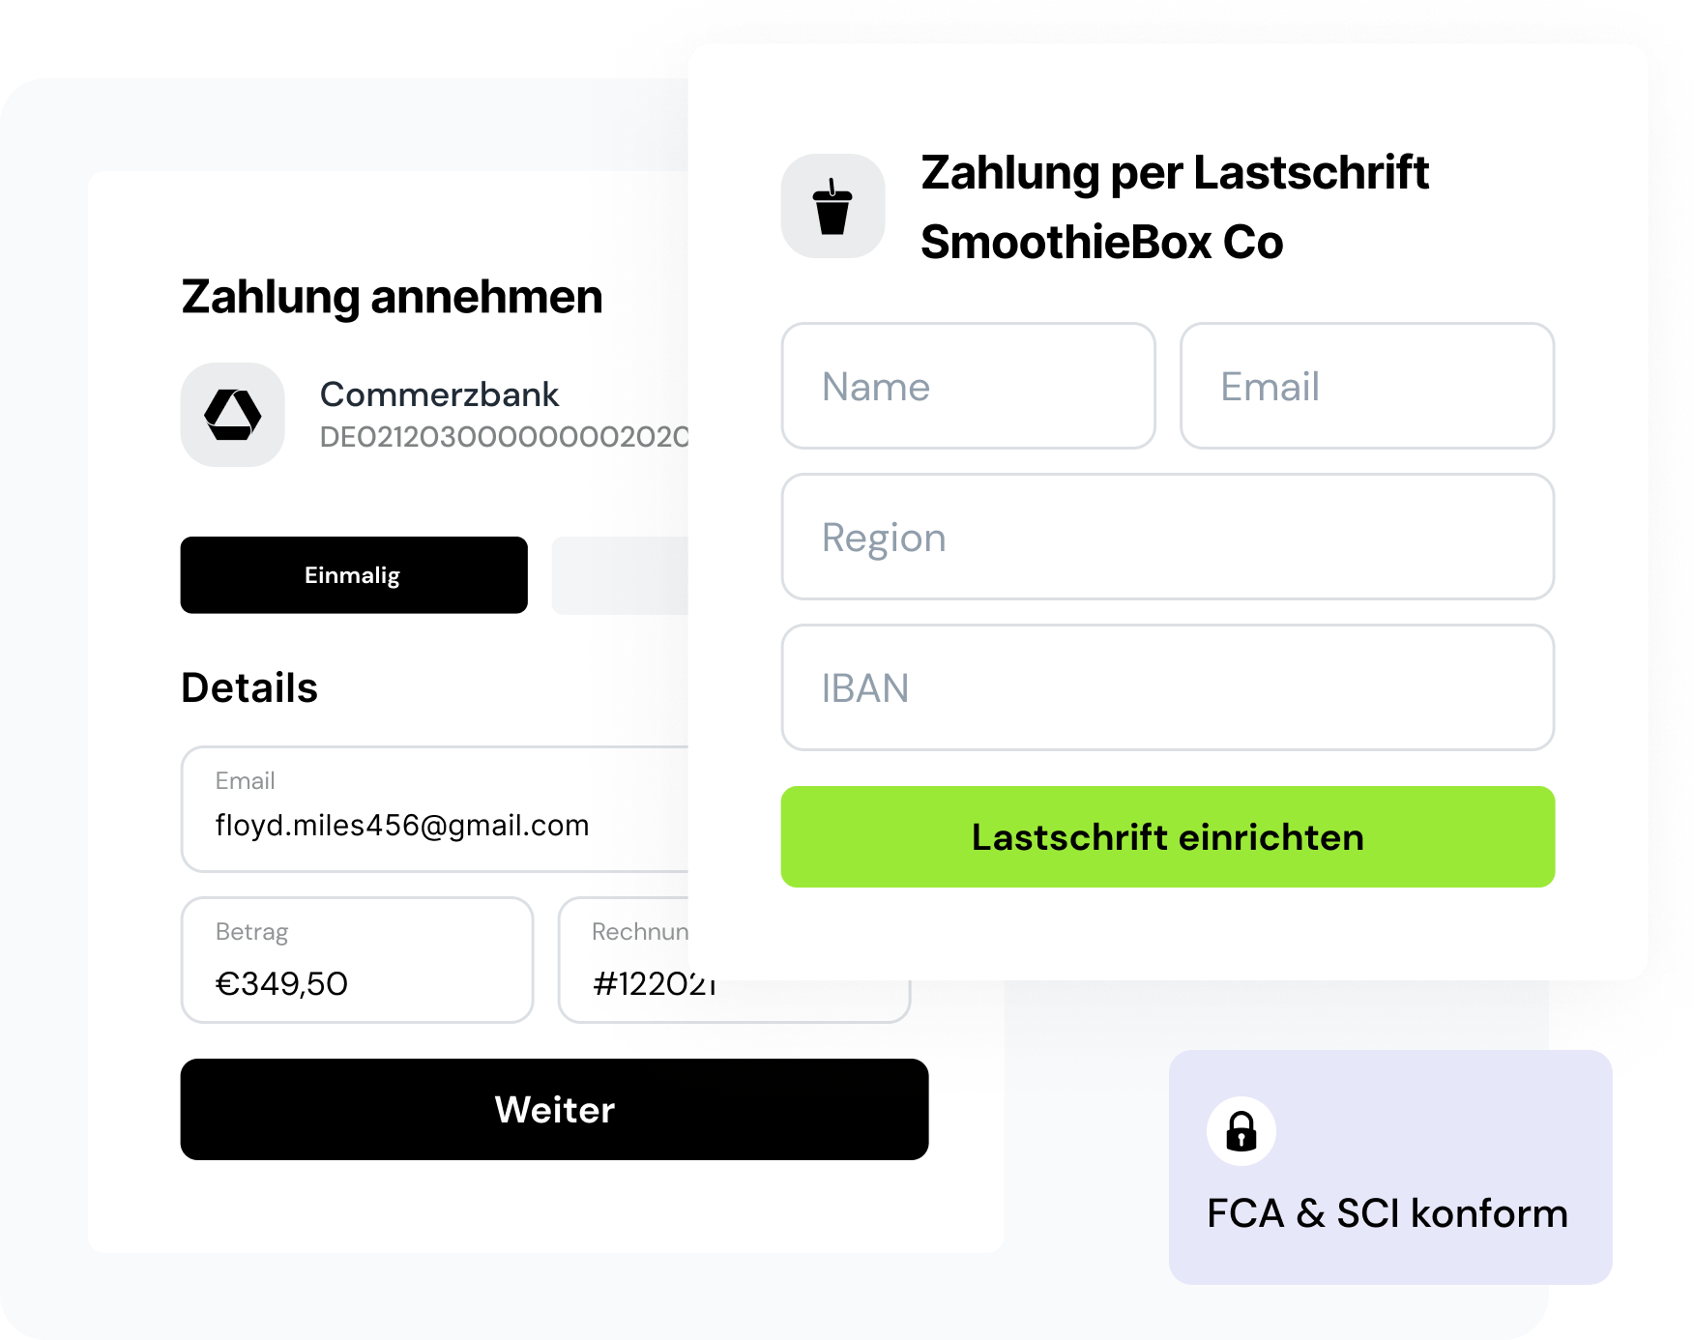The image size is (1694, 1340).
Task: Click the Zahlung annehmen heading
Action: (392, 297)
